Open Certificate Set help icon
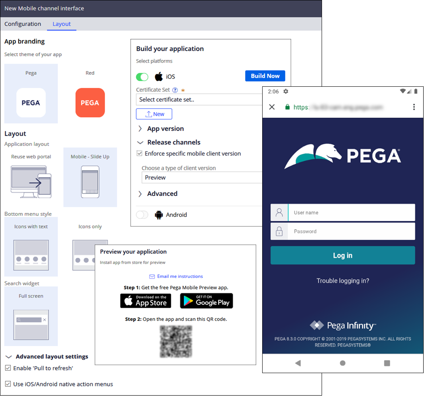 [175, 90]
